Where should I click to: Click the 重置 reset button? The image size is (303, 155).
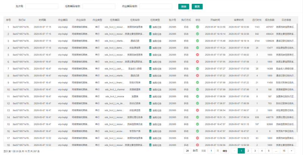pyautogui.click(x=197, y=6)
